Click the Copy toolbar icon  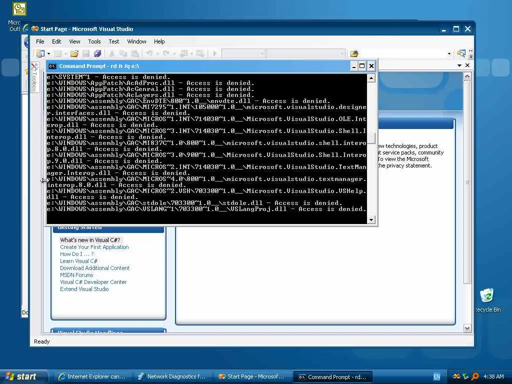pos(123,53)
